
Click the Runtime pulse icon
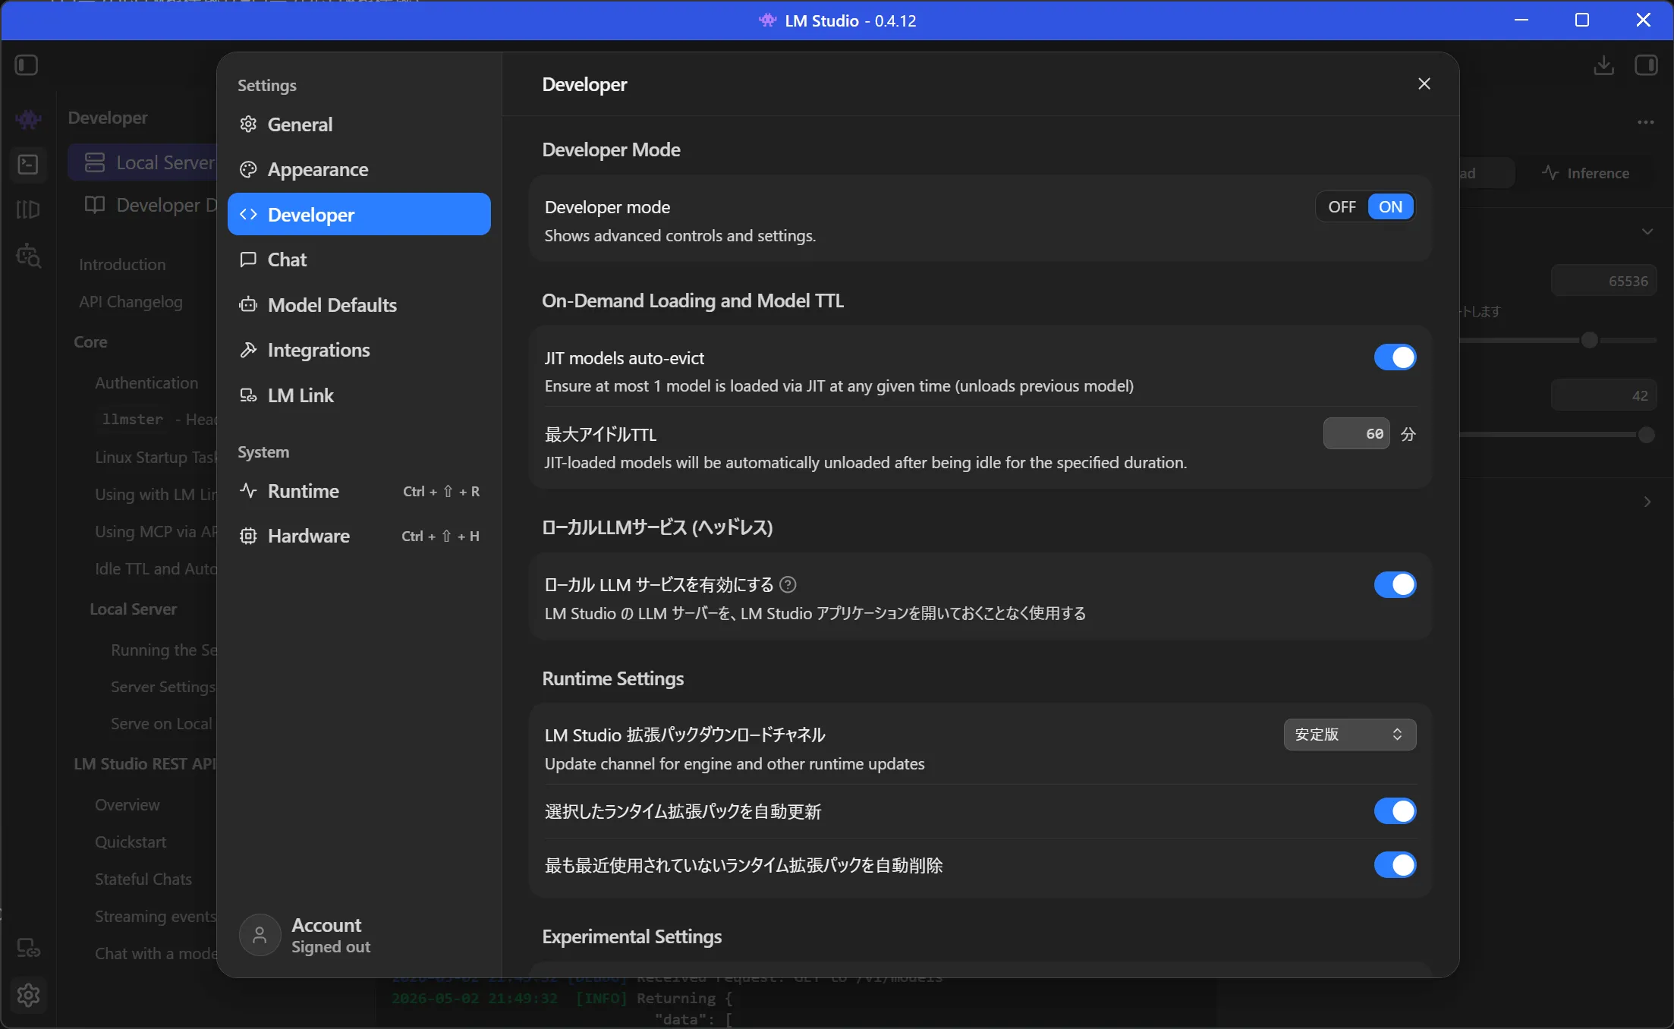pos(248,491)
